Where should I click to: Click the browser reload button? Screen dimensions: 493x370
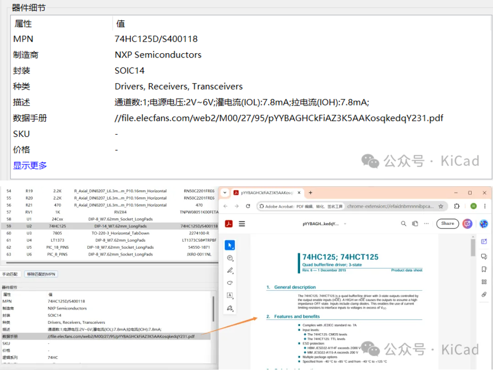248,206
